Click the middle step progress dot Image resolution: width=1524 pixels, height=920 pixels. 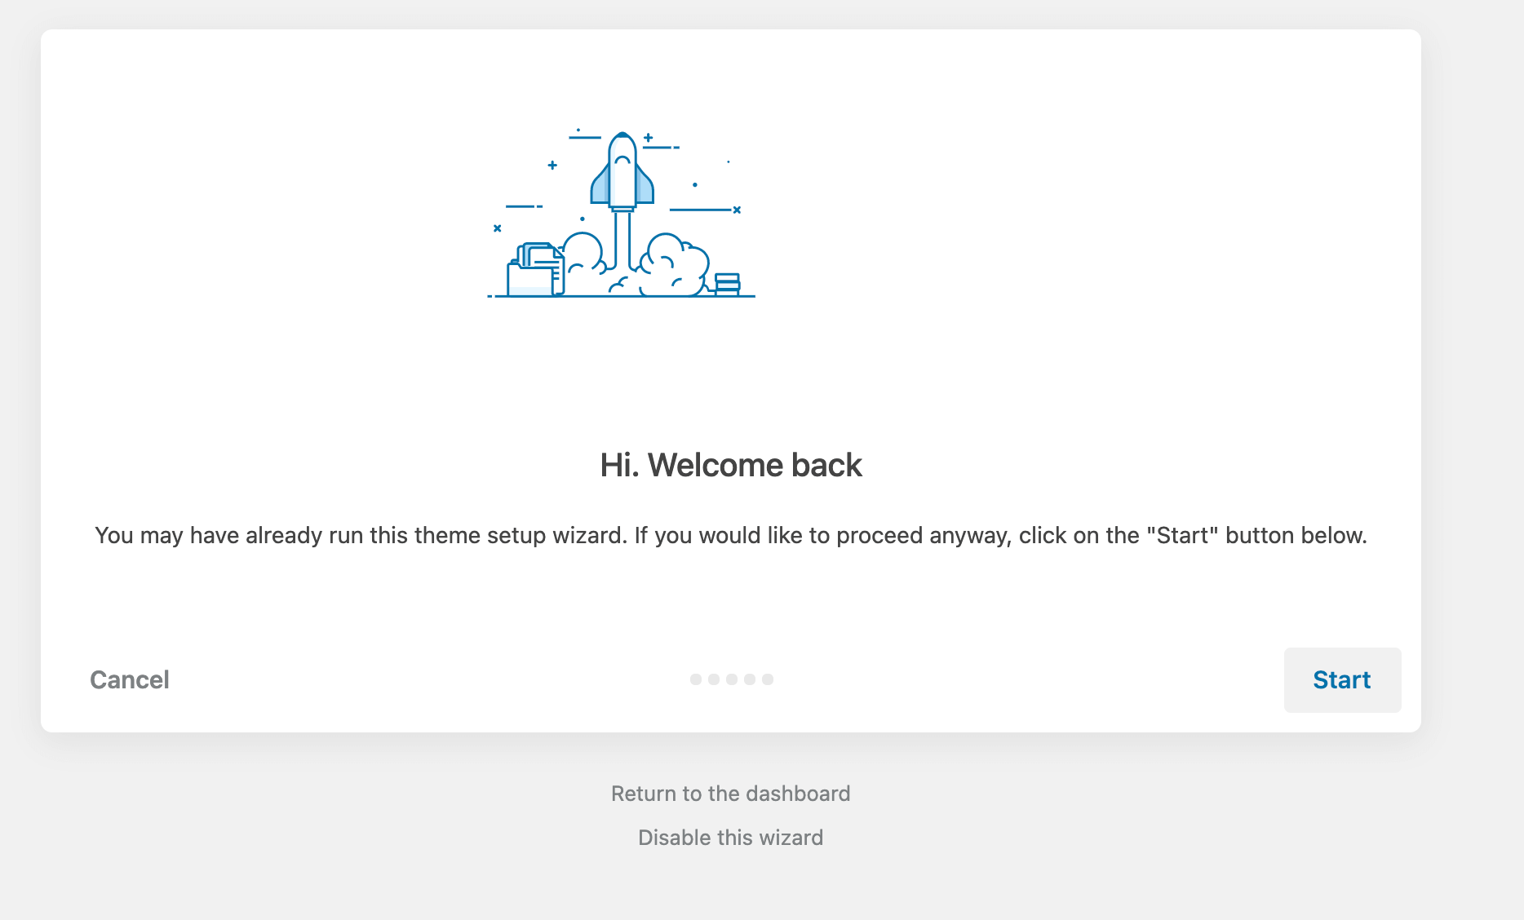[732, 679]
